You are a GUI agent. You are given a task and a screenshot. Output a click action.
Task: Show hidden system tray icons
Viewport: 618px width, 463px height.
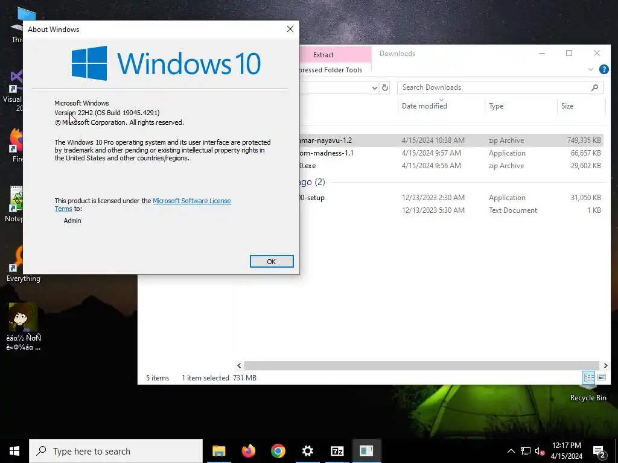pos(511,451)
